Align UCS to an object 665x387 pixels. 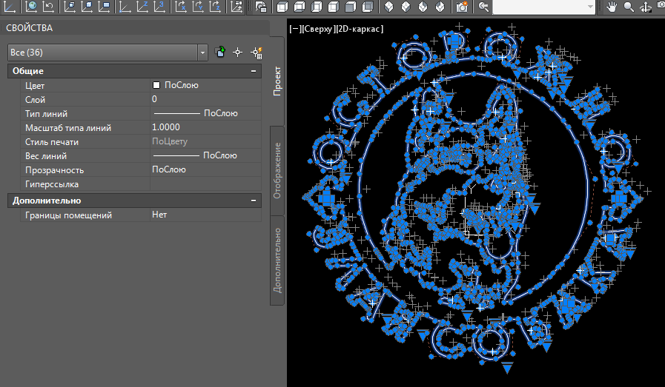pyautogui.click(x=87, y=7)
